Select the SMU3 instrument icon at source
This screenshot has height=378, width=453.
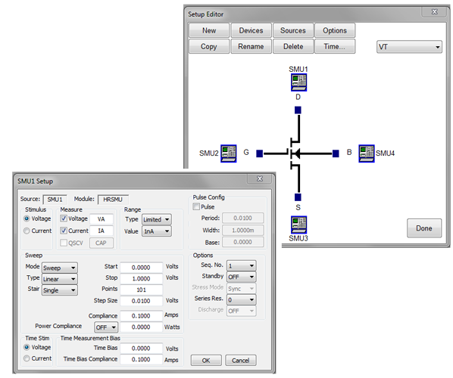coord(298,225)
